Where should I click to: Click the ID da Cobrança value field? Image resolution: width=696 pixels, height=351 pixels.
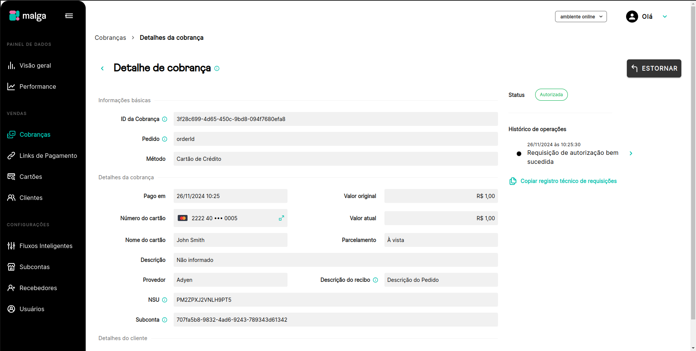point(336,119)
